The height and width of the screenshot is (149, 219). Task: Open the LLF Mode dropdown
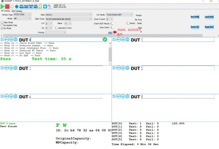coord(120,15)
